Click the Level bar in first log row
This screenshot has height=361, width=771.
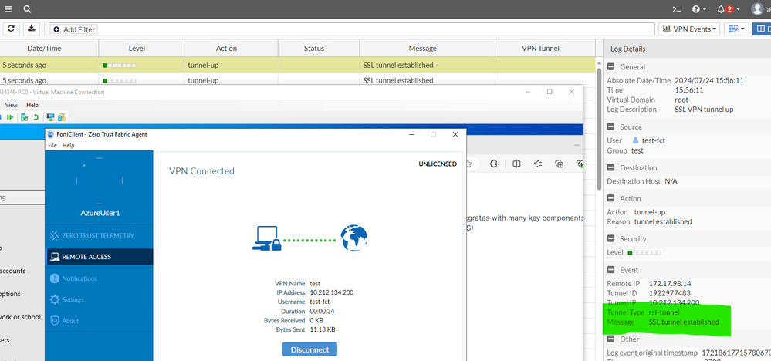(120, 66)
